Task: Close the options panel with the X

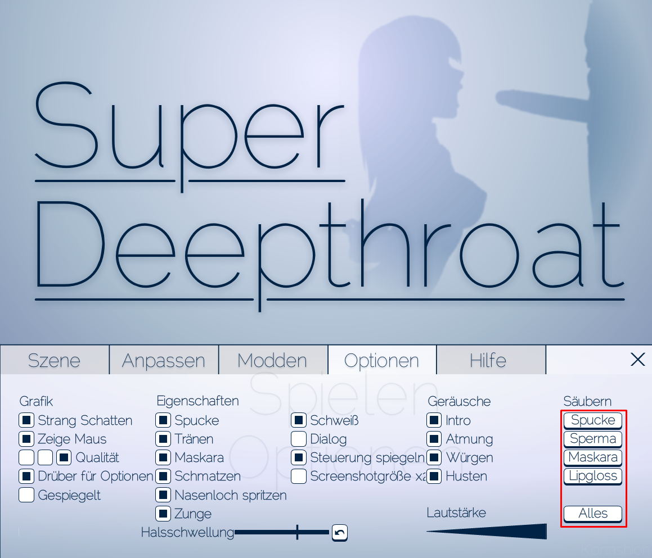Action: pos(638,360)
